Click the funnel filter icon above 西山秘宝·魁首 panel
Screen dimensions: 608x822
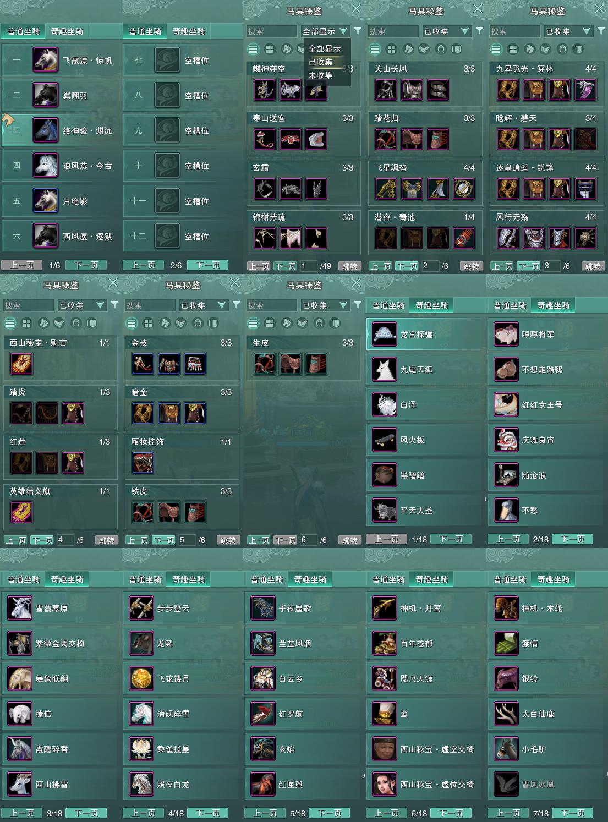pyautogui.click(x=114, y=305)
